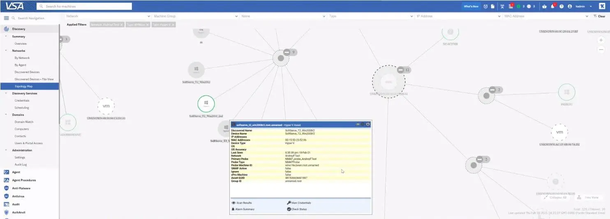Open the shopping basket icon in the header
The image size is (610, 219).
tap(544, 6)
